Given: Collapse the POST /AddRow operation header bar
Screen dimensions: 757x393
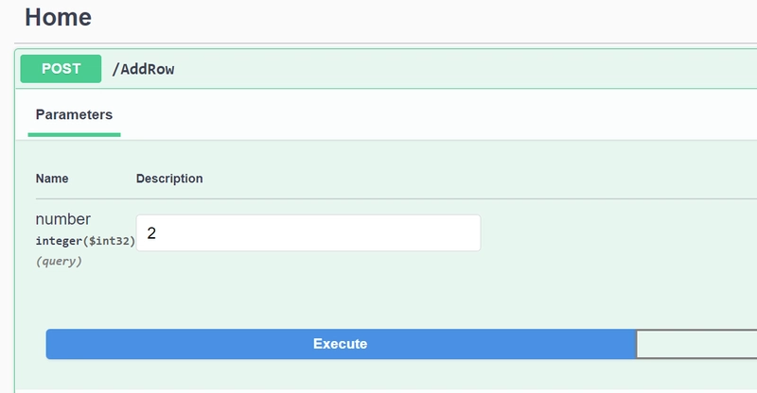Looking at the screenshot, I should coord(386,69).
